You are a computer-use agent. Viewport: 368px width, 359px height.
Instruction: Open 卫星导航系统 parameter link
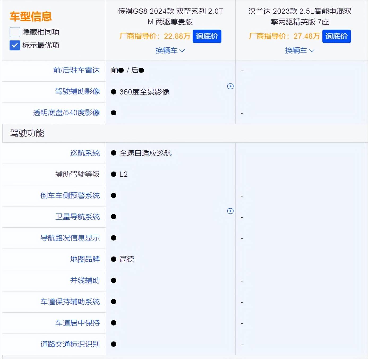click(78, 217)
